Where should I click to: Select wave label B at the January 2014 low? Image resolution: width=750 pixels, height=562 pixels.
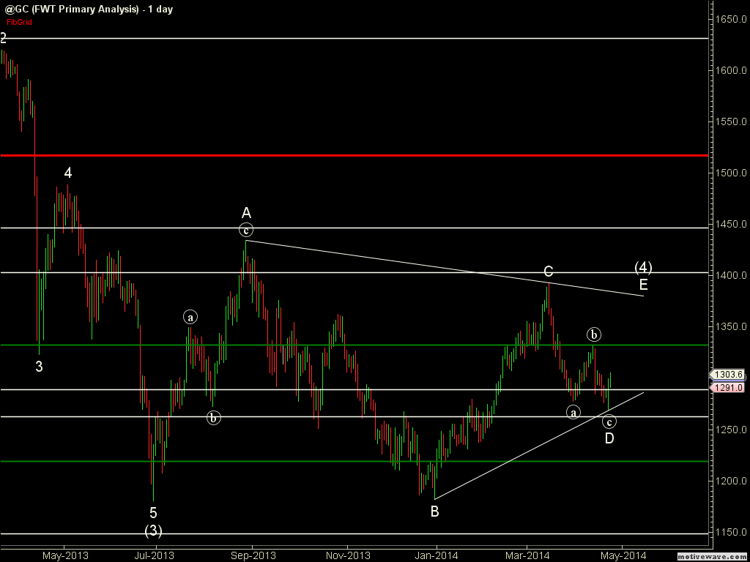pos(434,512)
